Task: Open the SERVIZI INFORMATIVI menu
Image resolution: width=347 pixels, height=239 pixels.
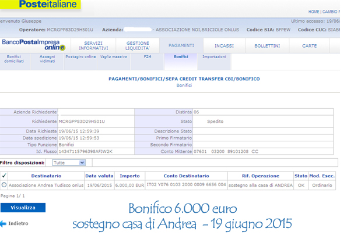Action: pos(93,46)
